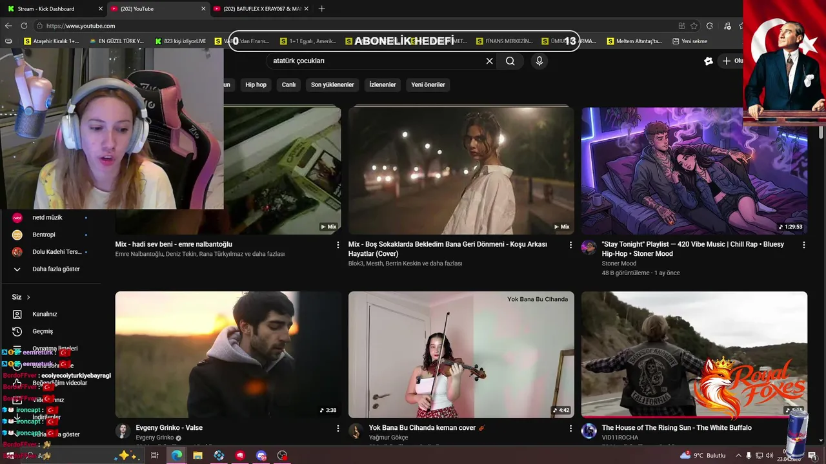Open File Explorer from the taskbar
The image size is (826, 464).
[x=197, y=456]
